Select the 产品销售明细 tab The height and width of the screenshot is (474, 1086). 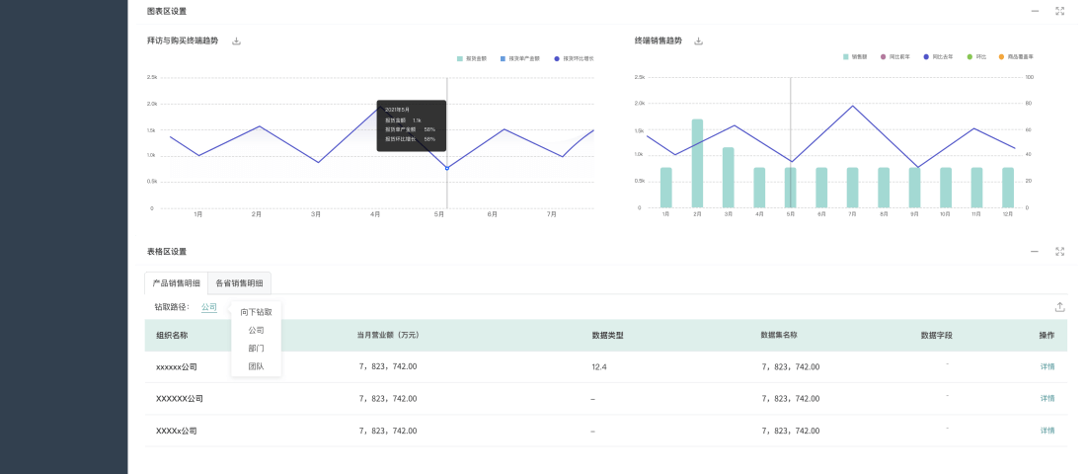[x=176, y=282]
